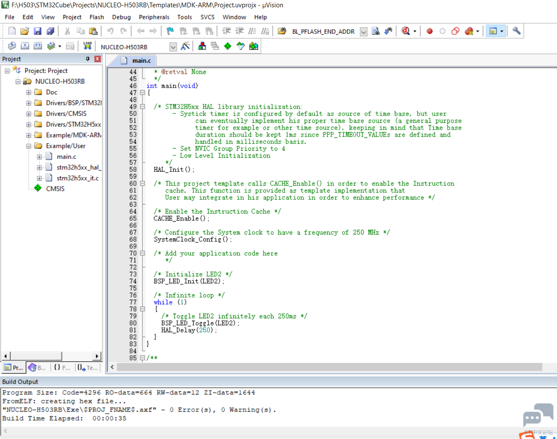Open the SVCS menu
The width and height of the screenshot is (557, 439).
point(207,17)
